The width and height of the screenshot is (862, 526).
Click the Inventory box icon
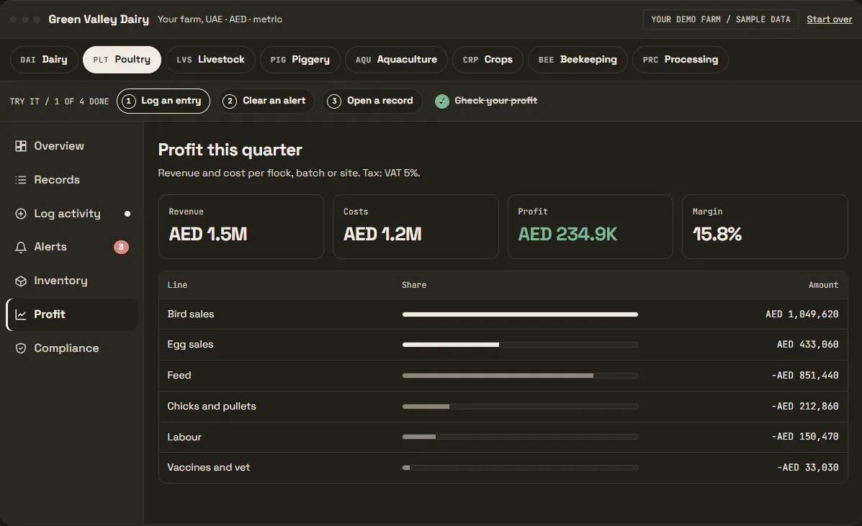coord(21,281)
